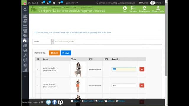The image size is (189, 106).
Task: Click EAN value 444444444444
Action: (95, 69)
